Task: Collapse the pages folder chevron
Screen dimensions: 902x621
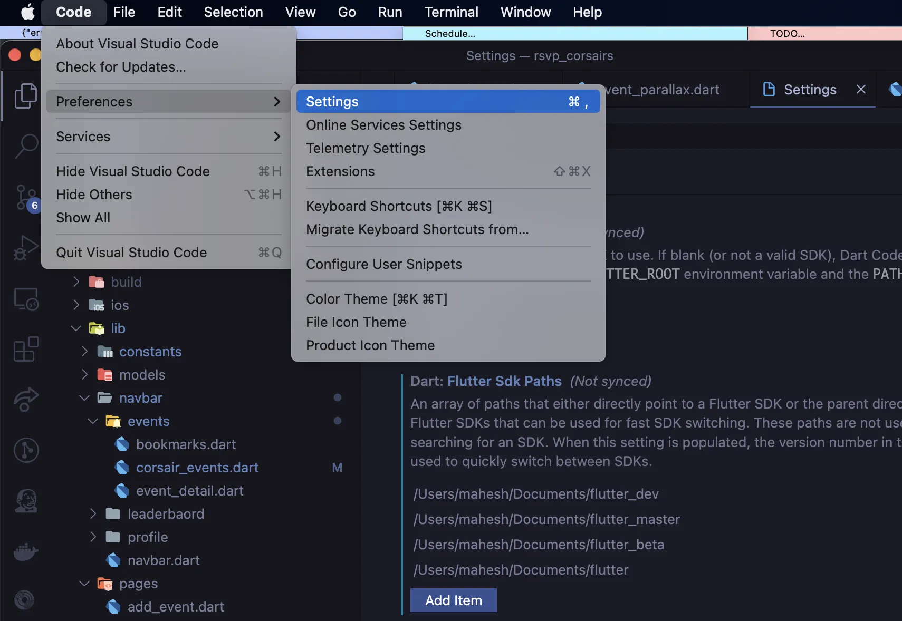Action: point(84,584)
